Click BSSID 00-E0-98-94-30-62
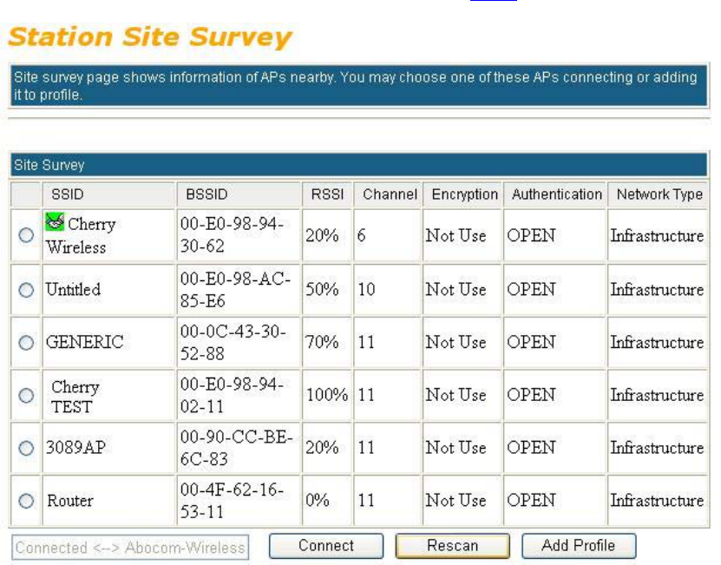721x565 pixels. [x=232, y=235]
